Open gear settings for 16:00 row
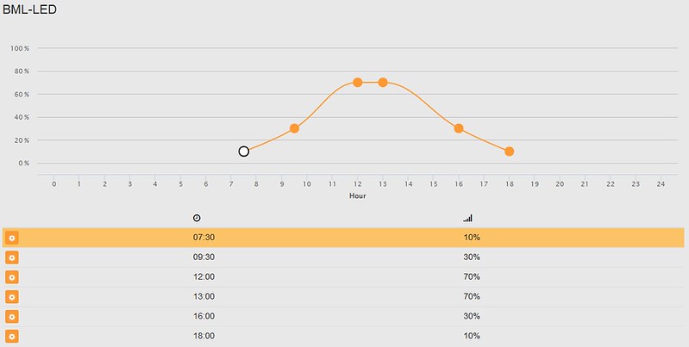The width and height of the screenshot is (689, 347). pyautogui.click(x=12, y=317)
